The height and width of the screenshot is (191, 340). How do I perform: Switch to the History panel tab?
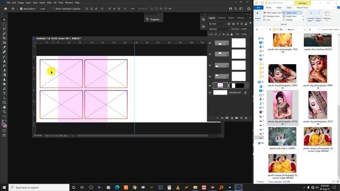tap(241, 18)
